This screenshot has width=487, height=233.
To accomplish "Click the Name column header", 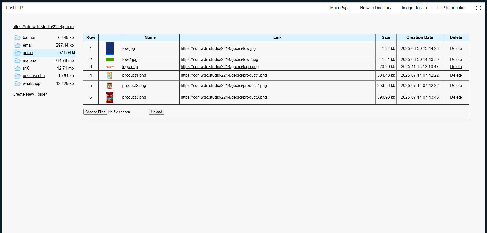I will (150, 37).
